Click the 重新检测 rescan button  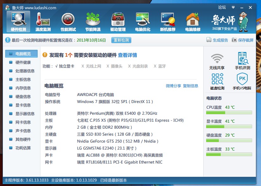tap(121, 40)
